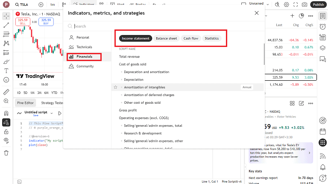Switch to the Balance sheet tab
The height and width of the screenshot is (184, 328).
pyautogui.click(x=166, y=38)
